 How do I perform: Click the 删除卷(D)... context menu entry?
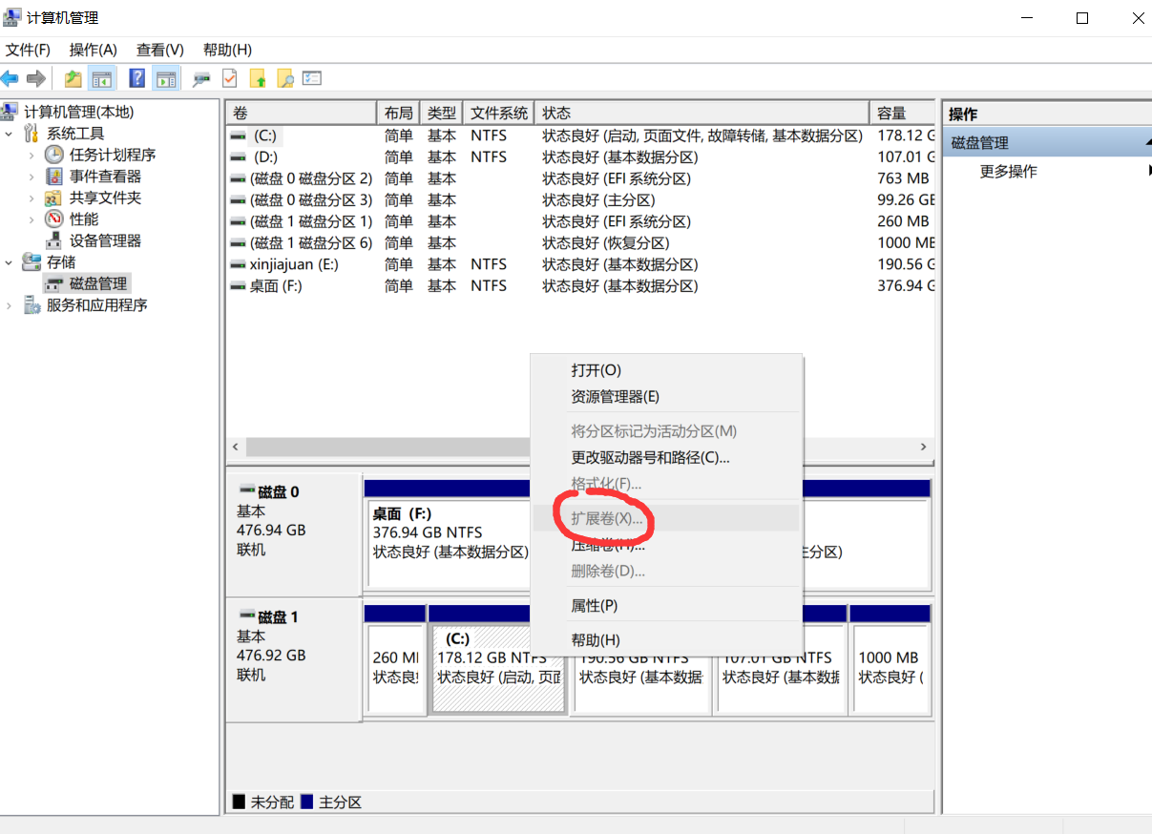666,572
